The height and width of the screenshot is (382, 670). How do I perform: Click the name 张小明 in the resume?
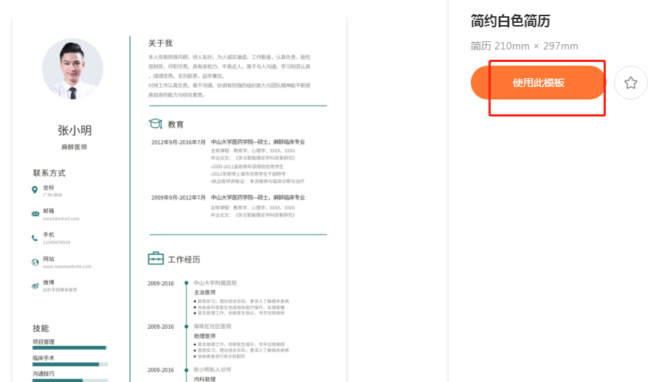(x=75, y=131)
